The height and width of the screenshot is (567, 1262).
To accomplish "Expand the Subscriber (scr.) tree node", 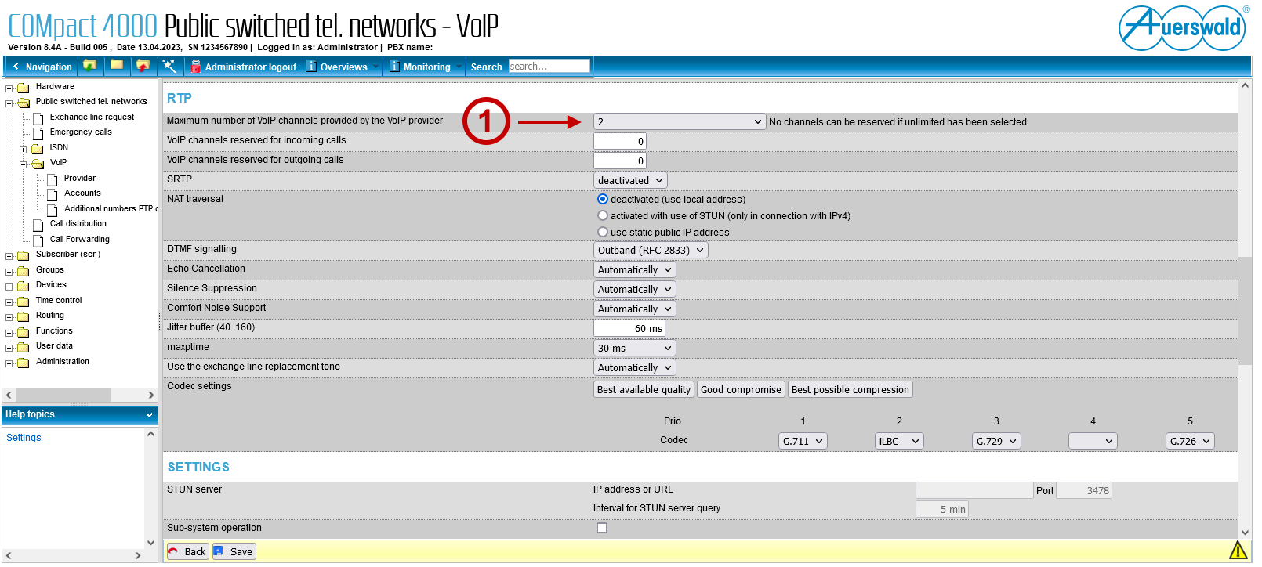I will pyautogui.click(x=9, y=256).
